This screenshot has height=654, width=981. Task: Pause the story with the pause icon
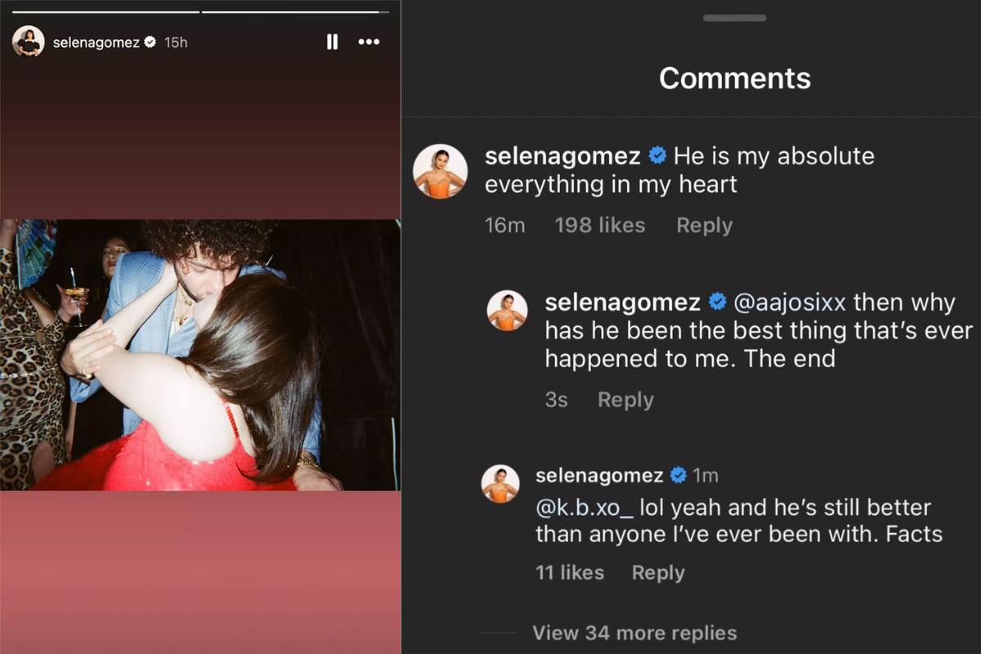pos(332,42)
